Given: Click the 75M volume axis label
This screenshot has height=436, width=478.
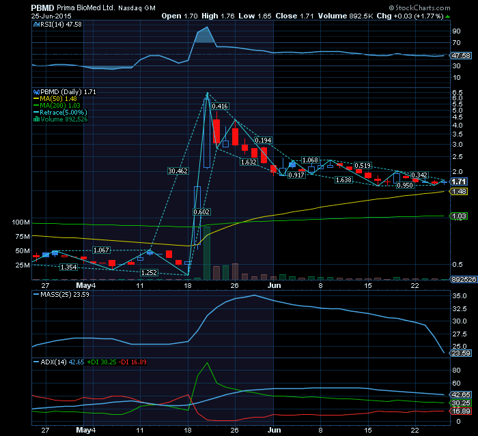Looking at the screenshot, I should click(23, 237).
